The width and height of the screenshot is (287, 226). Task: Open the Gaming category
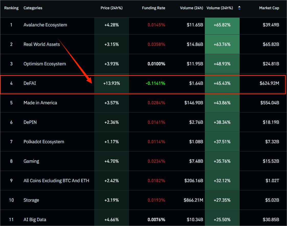[31, 161]
